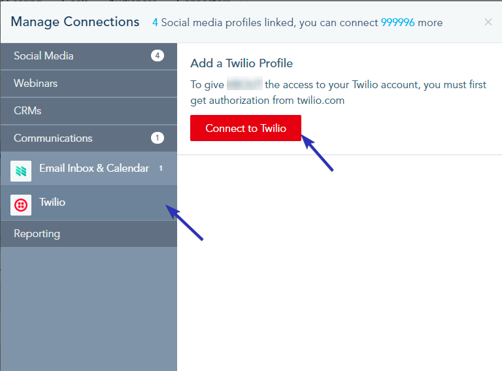This screenshot has width=502, height=371.
Task: Collapse the Communications section
Action: click(89, 138)
